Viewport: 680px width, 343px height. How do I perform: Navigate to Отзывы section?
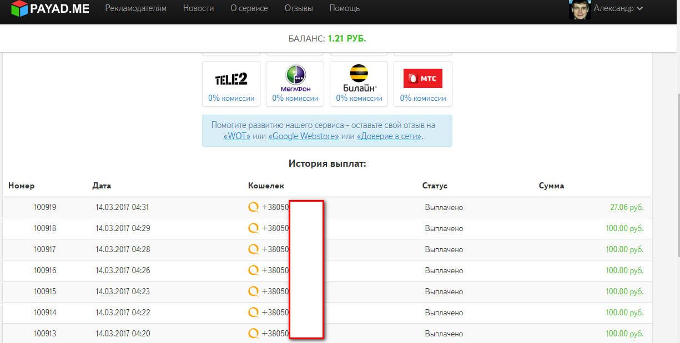point(299,8)
